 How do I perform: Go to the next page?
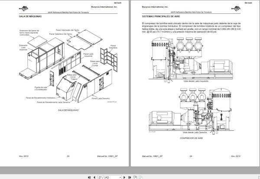(x=124, y=177)
